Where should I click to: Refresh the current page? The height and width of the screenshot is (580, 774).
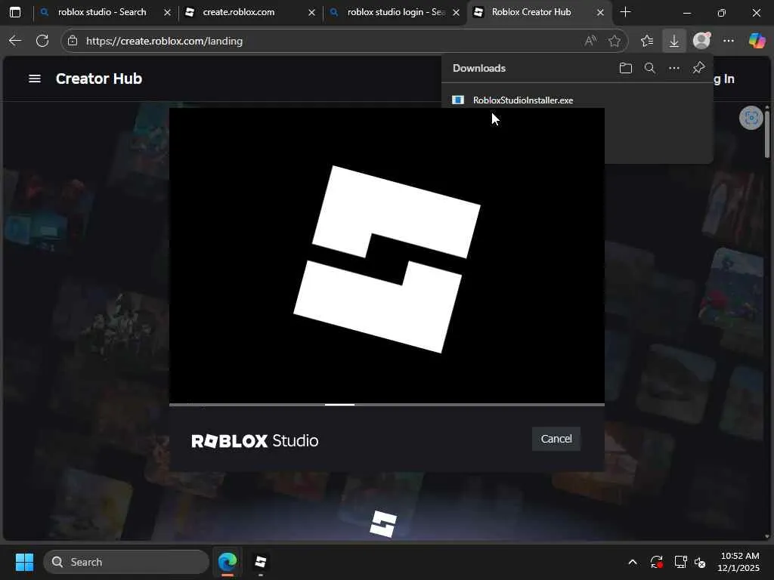(42, 41)
